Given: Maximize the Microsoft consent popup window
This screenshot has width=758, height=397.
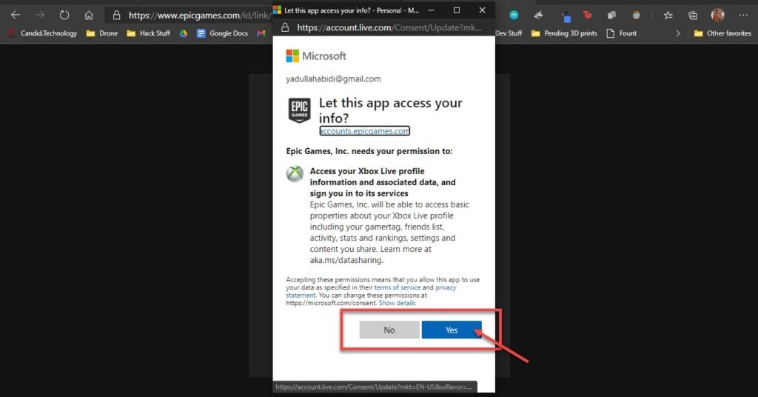Looking at the screenshot, I should click(456, 10).
